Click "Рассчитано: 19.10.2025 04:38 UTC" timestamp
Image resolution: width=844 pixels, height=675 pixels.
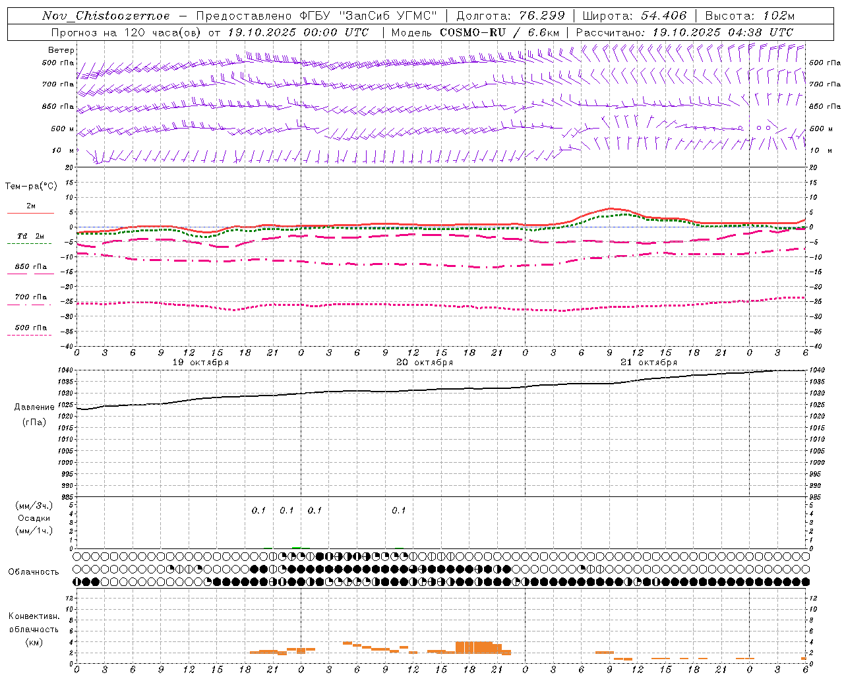(x=684, y=32)
